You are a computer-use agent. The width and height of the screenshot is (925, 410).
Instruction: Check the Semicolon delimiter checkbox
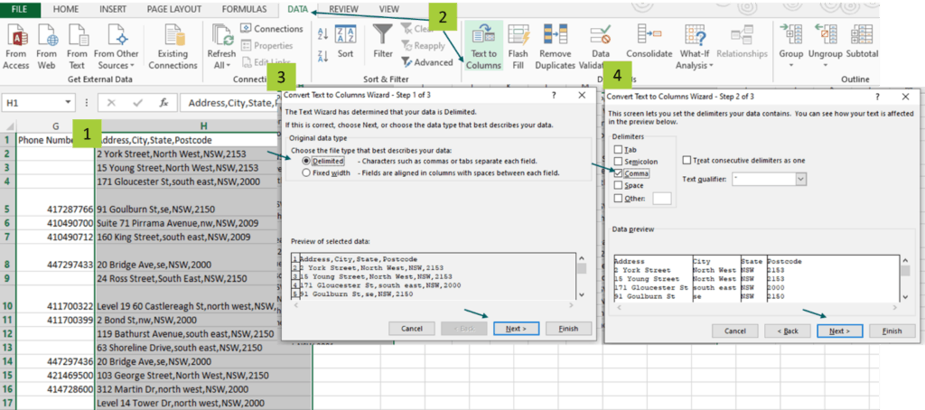click(618, 161)
